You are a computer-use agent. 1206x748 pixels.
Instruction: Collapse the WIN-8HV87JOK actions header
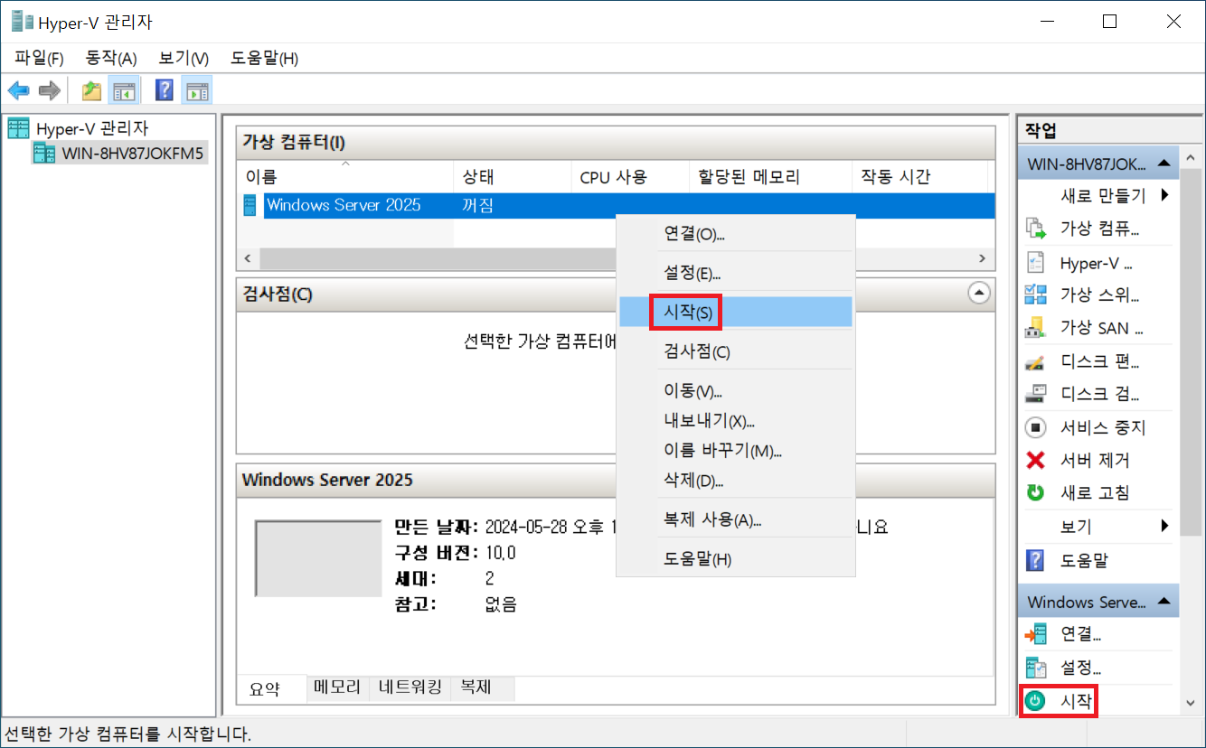[1164, 164]
